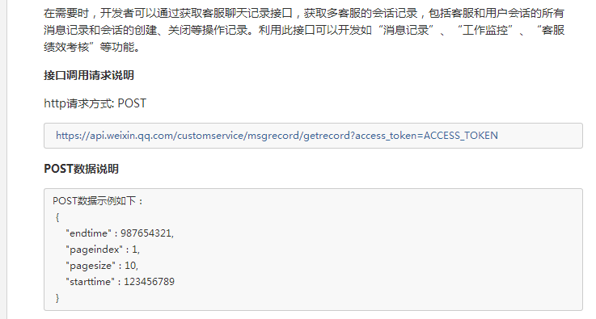Click the ACCESS_TOKEN parameter in URL

(461, 136)
